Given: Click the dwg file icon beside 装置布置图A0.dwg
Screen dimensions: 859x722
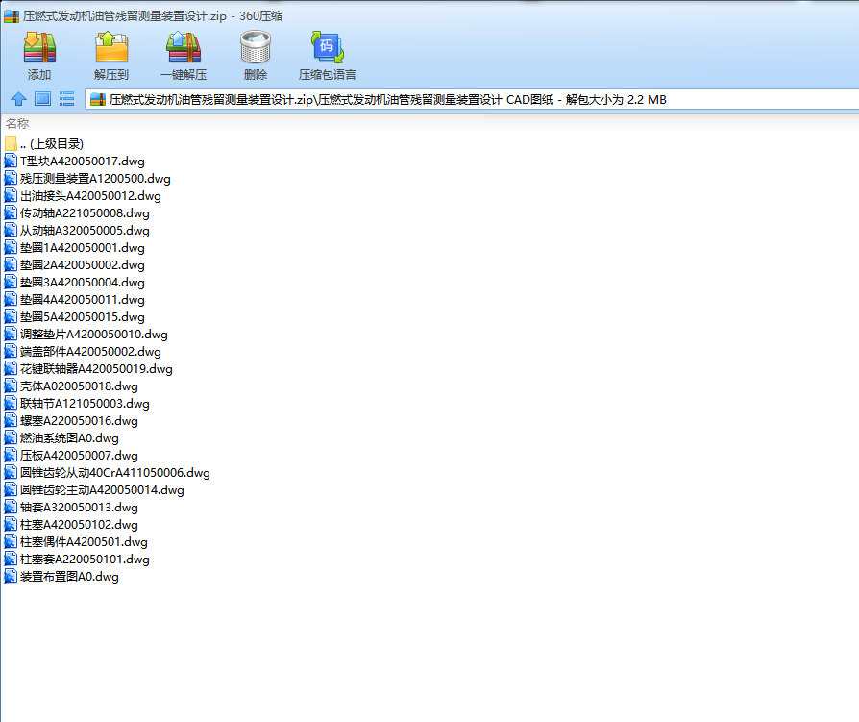Looking at the screenshot, I should click(11, 576).
